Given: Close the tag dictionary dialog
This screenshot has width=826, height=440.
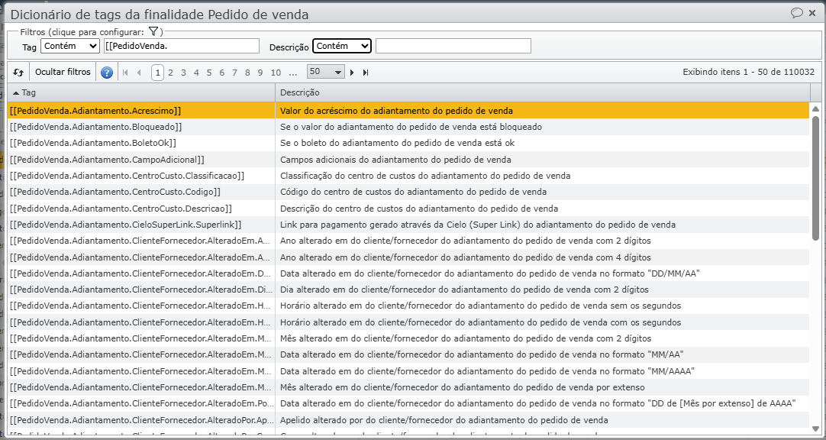Looking at the screenshot, I should (x=812, y=13).
